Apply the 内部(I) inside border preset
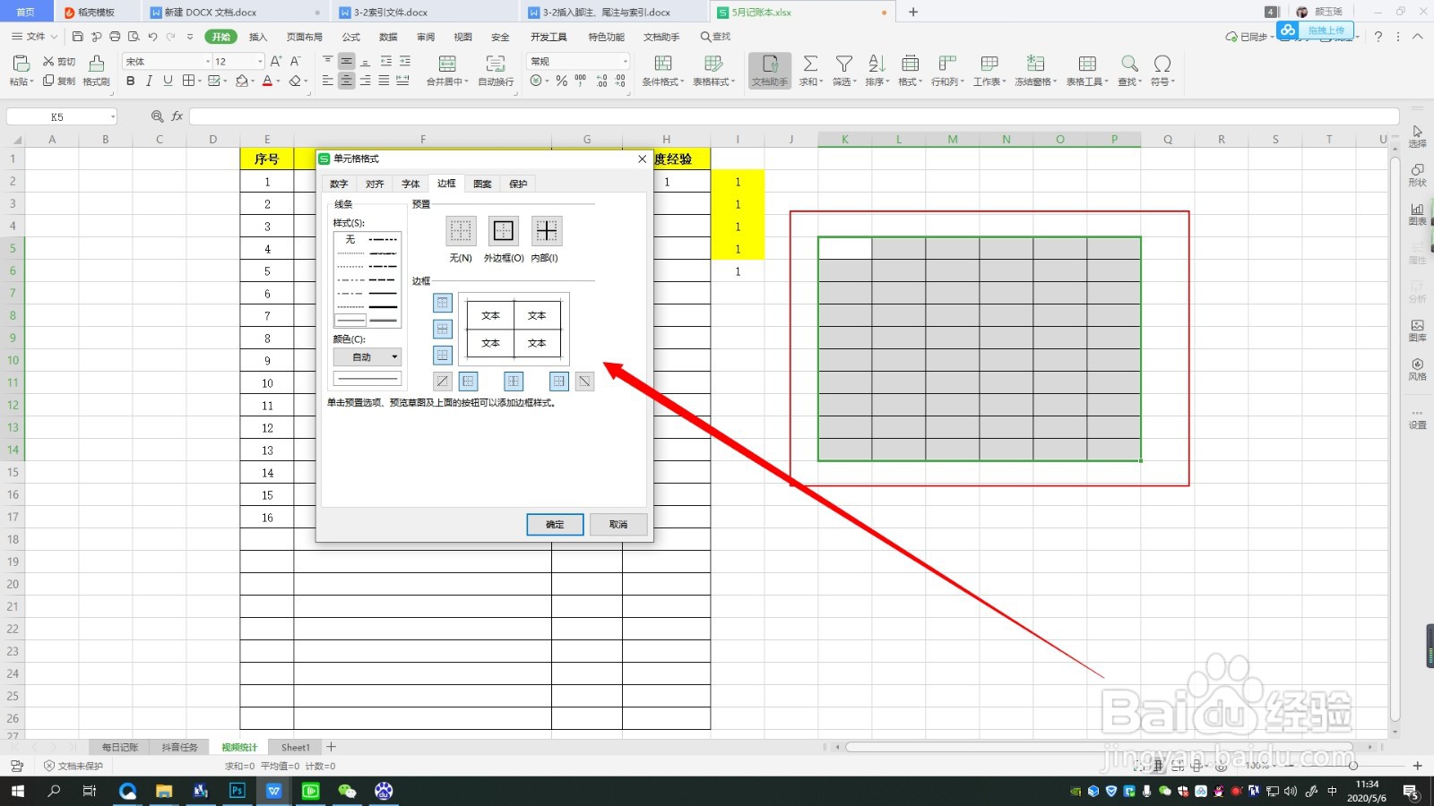The height and width of the screenshot is (806, 1434). (547, 231)
